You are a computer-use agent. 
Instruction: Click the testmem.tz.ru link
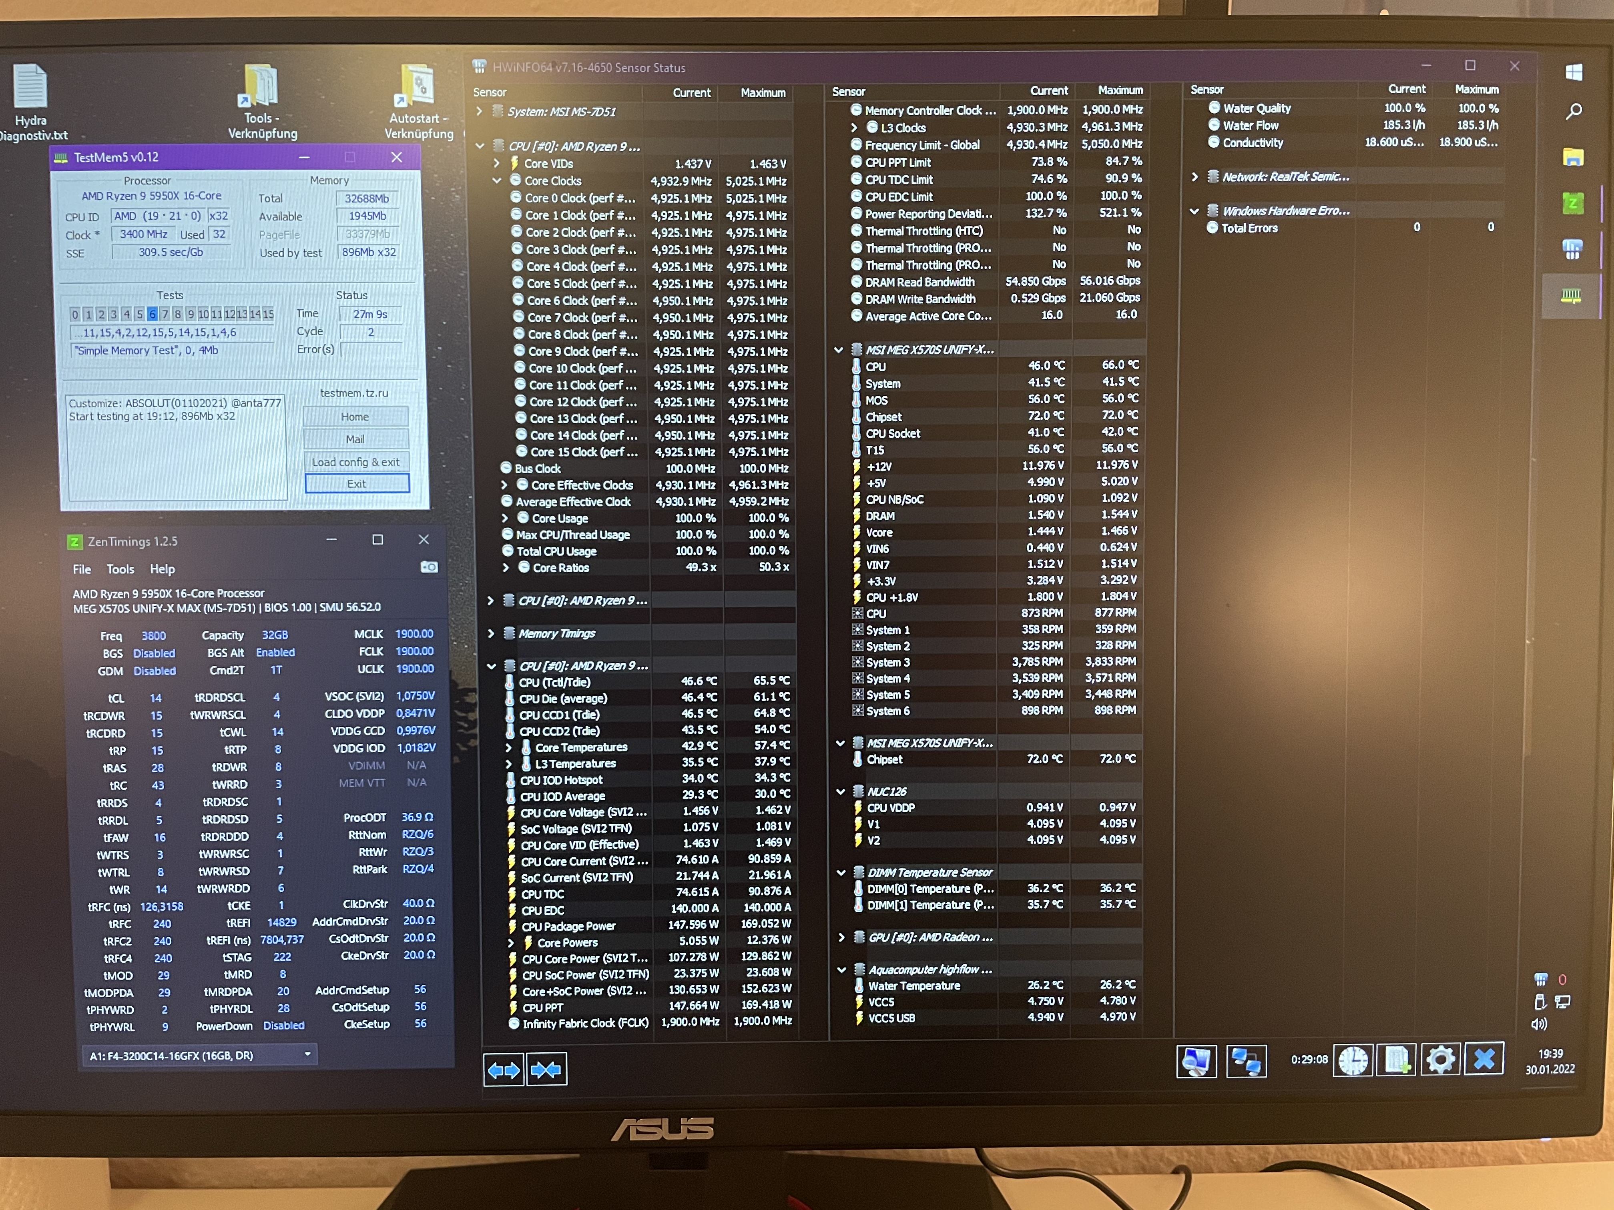click(354, 393)
